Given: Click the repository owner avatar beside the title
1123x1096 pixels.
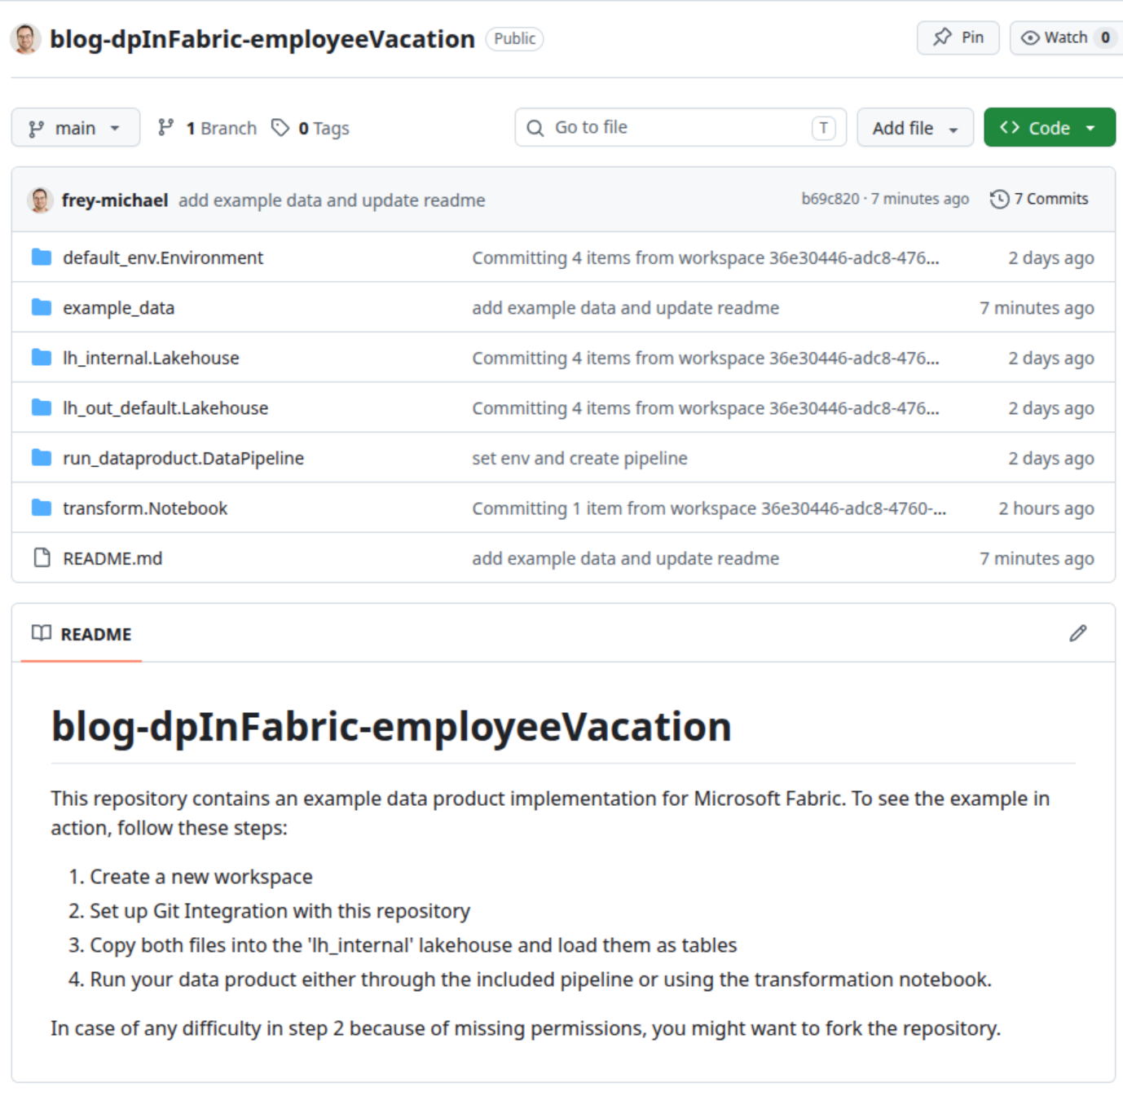Looking at the screenshot, I should point(25,39).
